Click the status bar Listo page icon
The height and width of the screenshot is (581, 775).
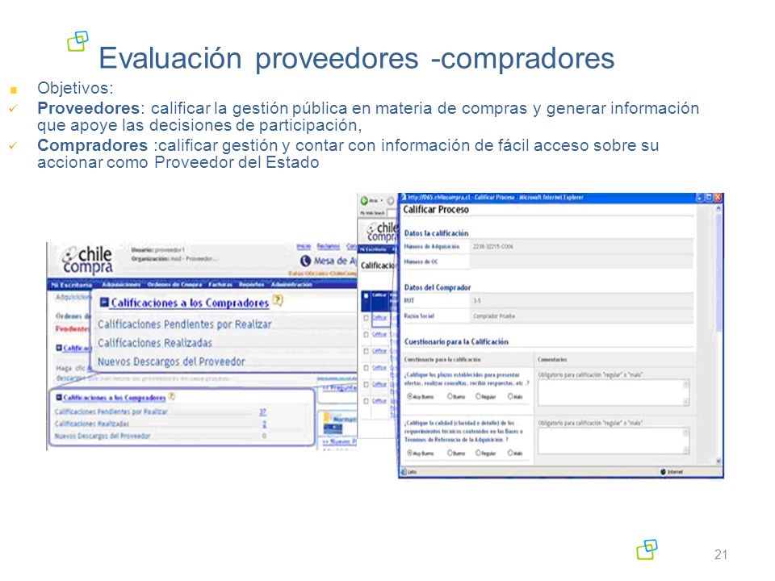point(404,472)
